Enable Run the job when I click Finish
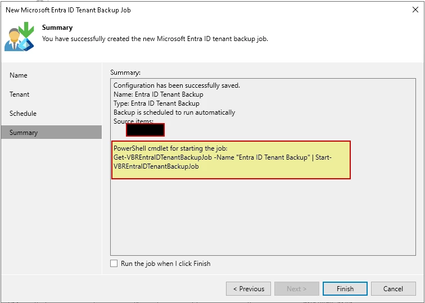425x303 pixels. tap(114, 264)
